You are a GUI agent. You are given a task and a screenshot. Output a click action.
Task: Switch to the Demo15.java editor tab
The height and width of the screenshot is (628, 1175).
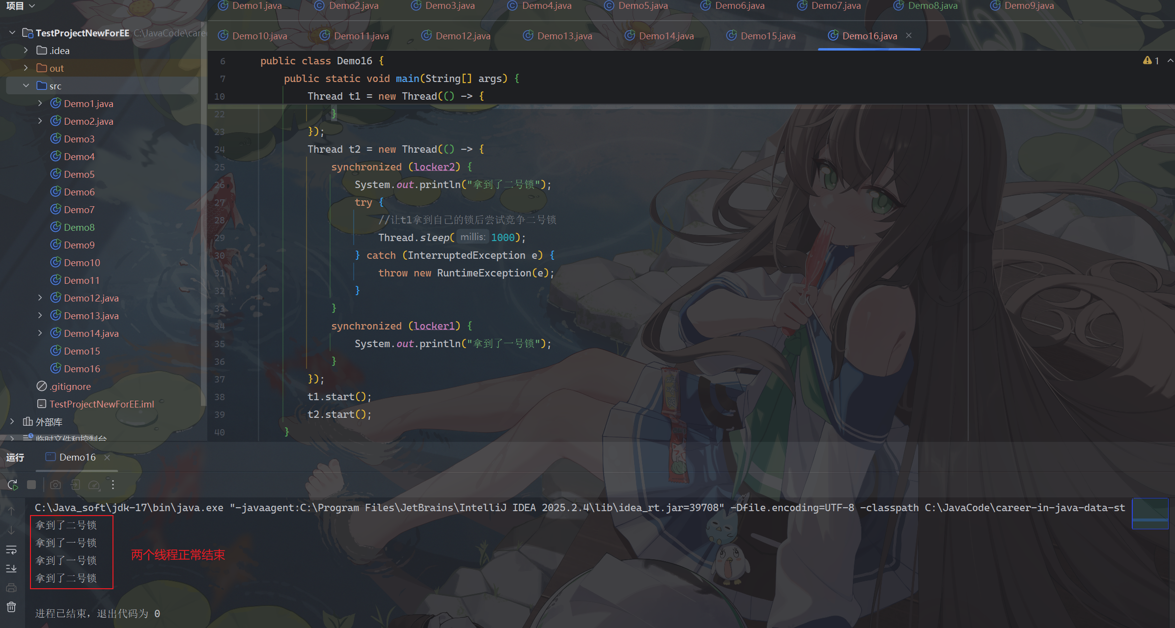767,36
